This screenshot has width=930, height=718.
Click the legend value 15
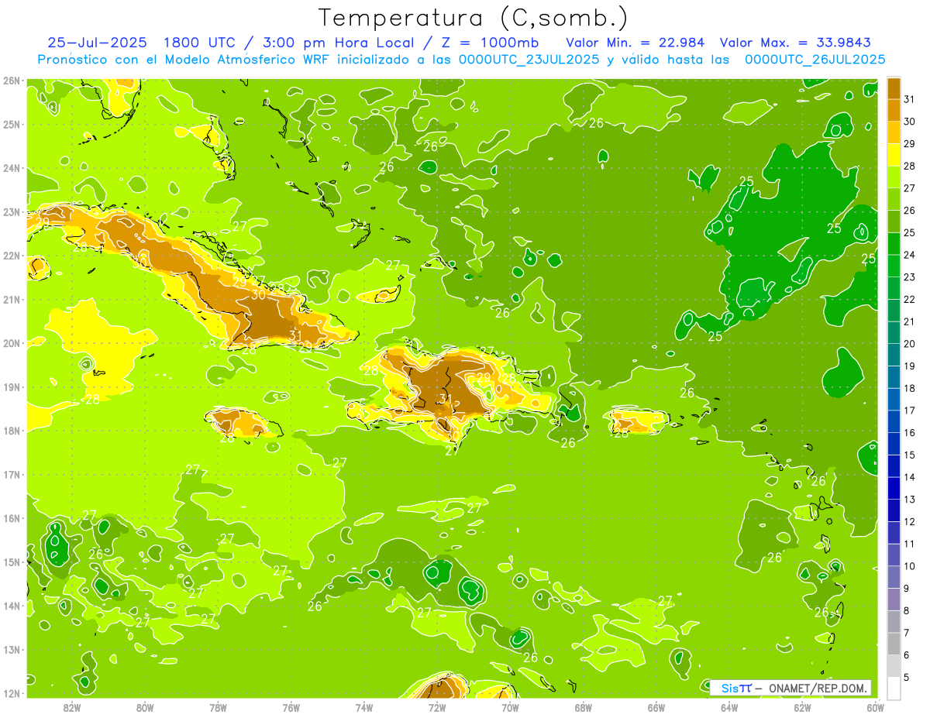tap(910, 455)
